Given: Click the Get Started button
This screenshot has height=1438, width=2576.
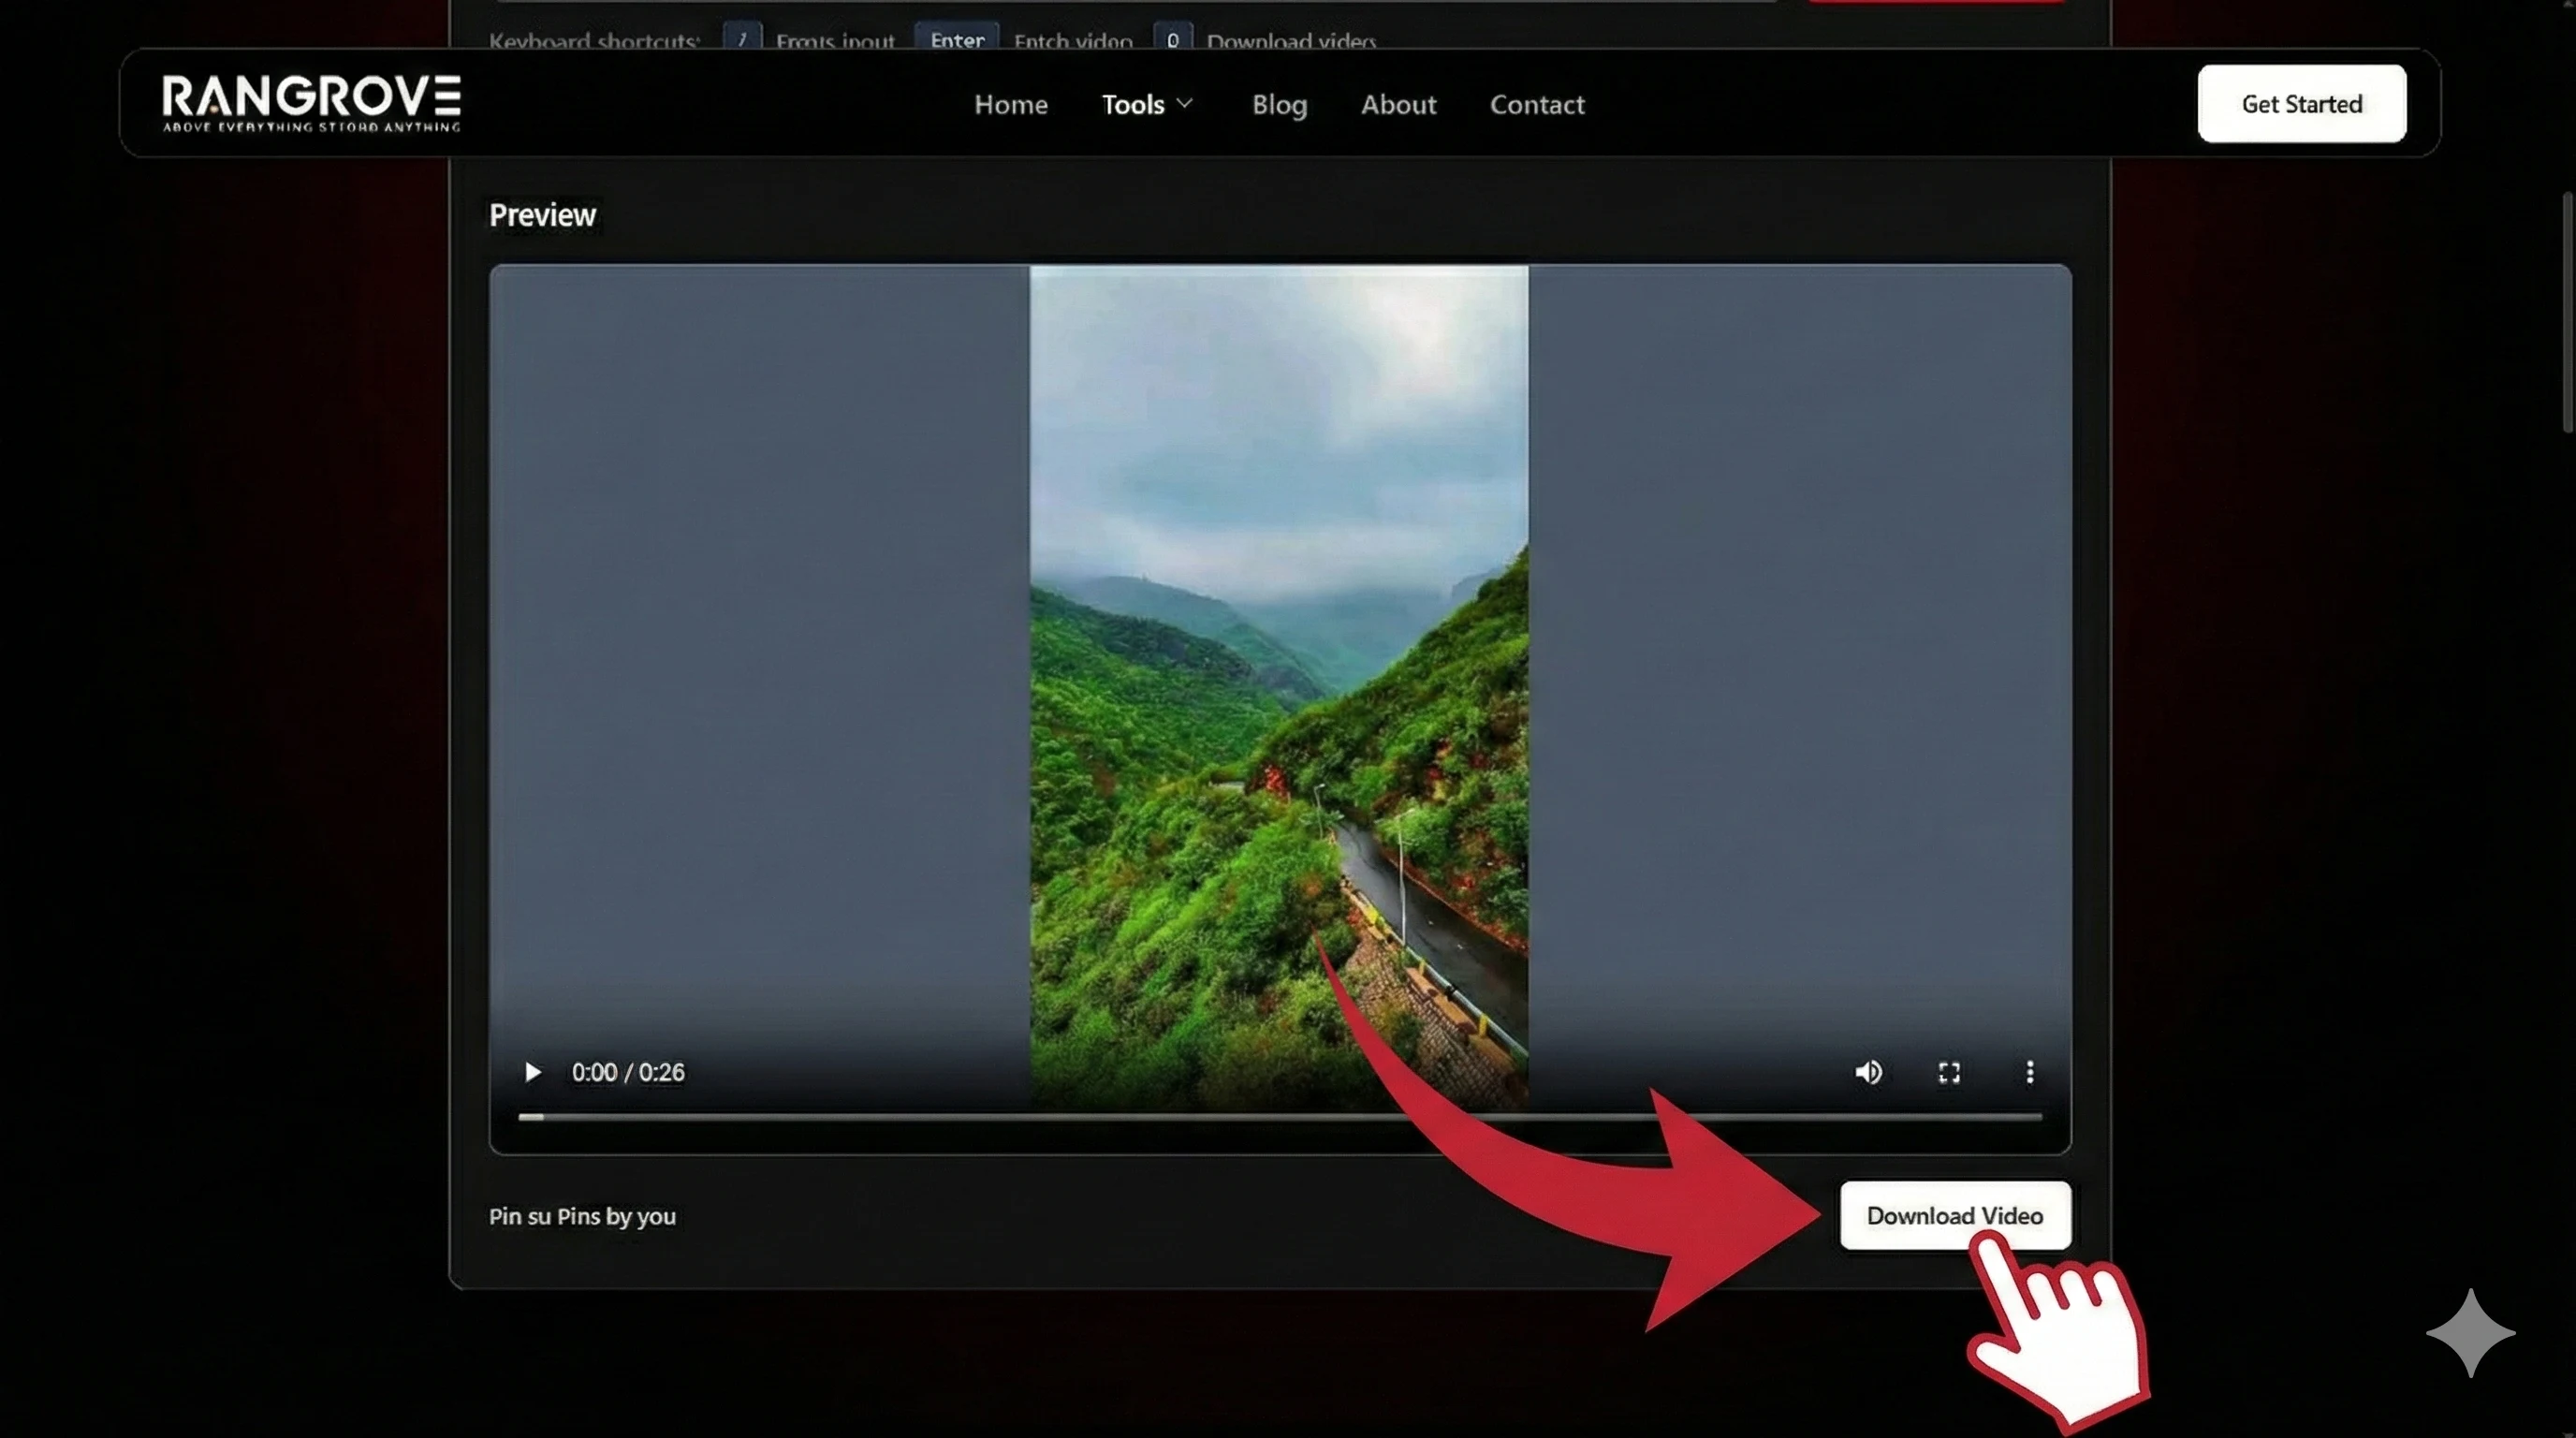Looking at the screenshot, I should 2301,103.
